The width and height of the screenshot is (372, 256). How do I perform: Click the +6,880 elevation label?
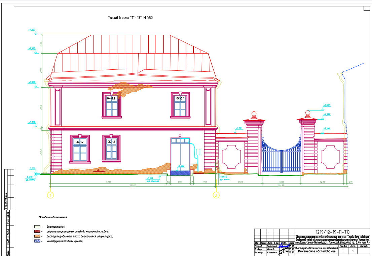[32, 82]
